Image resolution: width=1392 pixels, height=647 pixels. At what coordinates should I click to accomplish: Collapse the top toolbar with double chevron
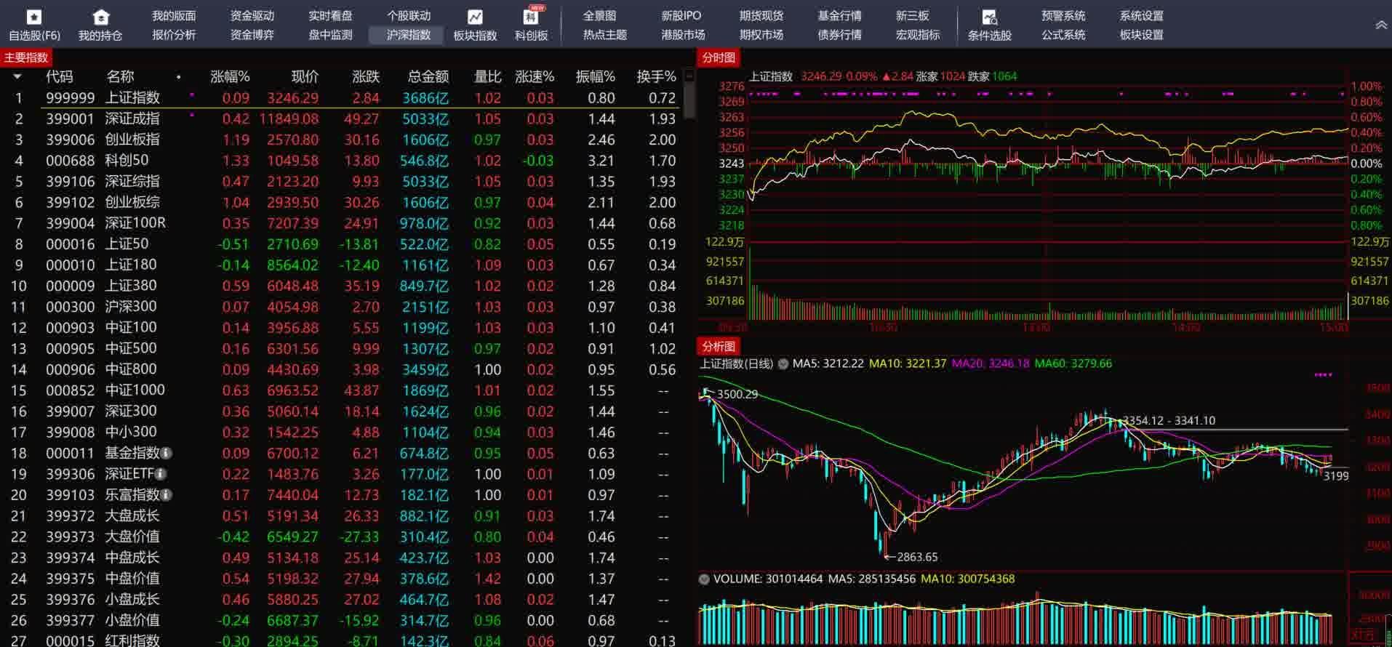click(1380, 25)
